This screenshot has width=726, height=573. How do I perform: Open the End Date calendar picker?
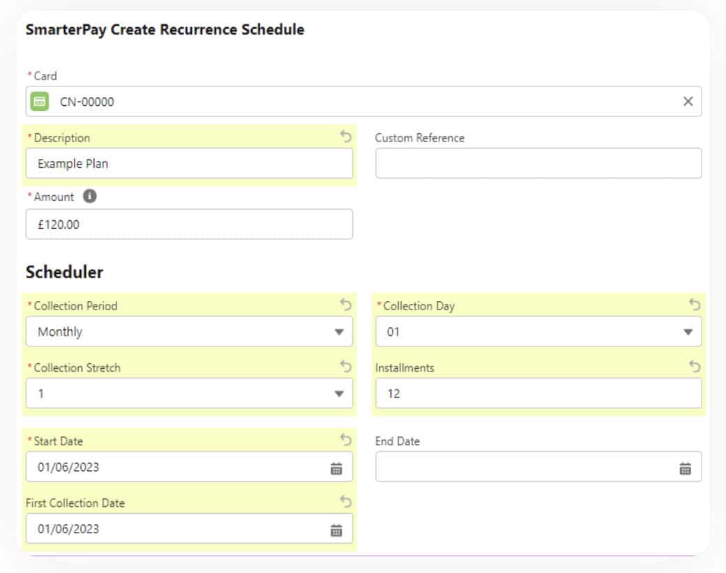click(685, 468)
